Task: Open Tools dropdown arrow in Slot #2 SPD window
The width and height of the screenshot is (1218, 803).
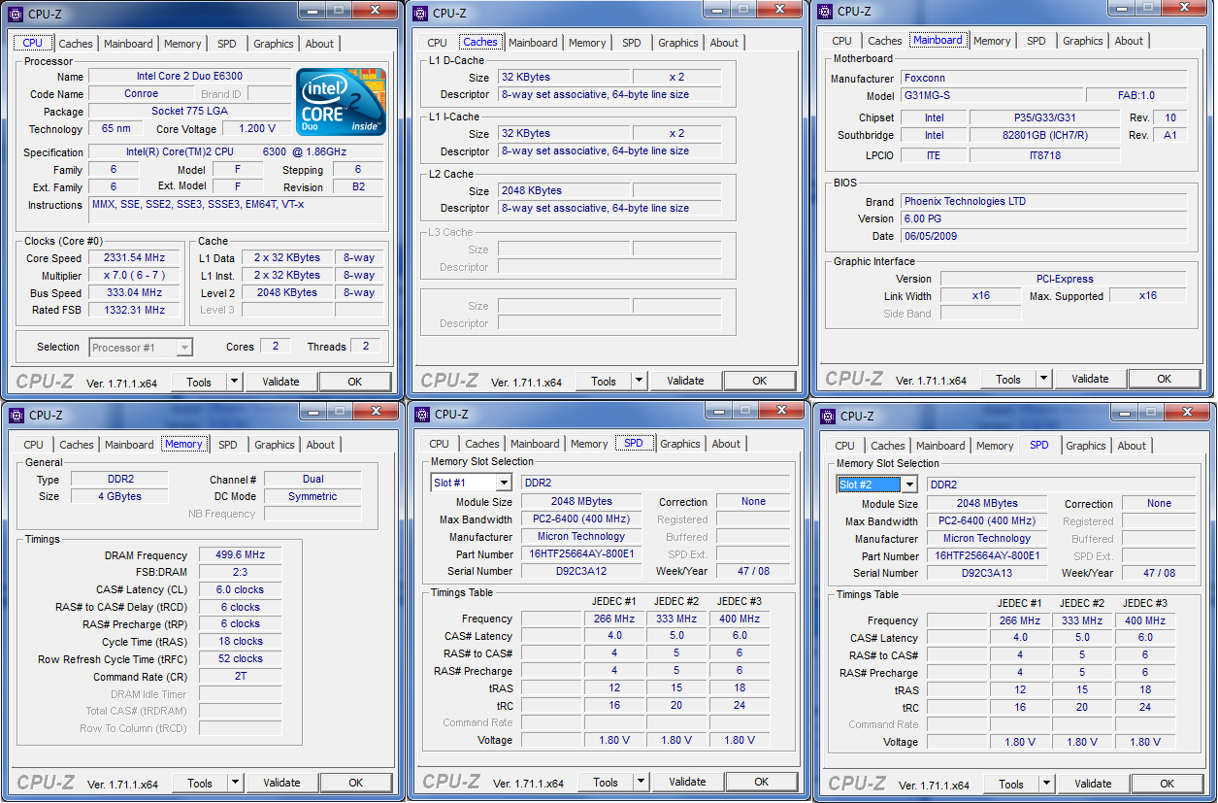Action: pos(1045,784)
